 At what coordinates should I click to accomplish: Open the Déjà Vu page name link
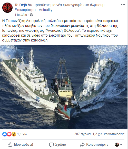point(26,5)
